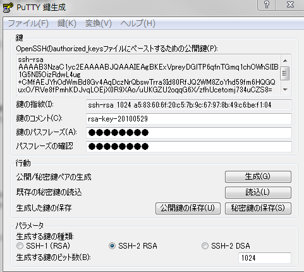Viewport: 304px width, 272px height.
Task: Click the 鍵のコメント(C): label
Action: (x=39, y=118)
